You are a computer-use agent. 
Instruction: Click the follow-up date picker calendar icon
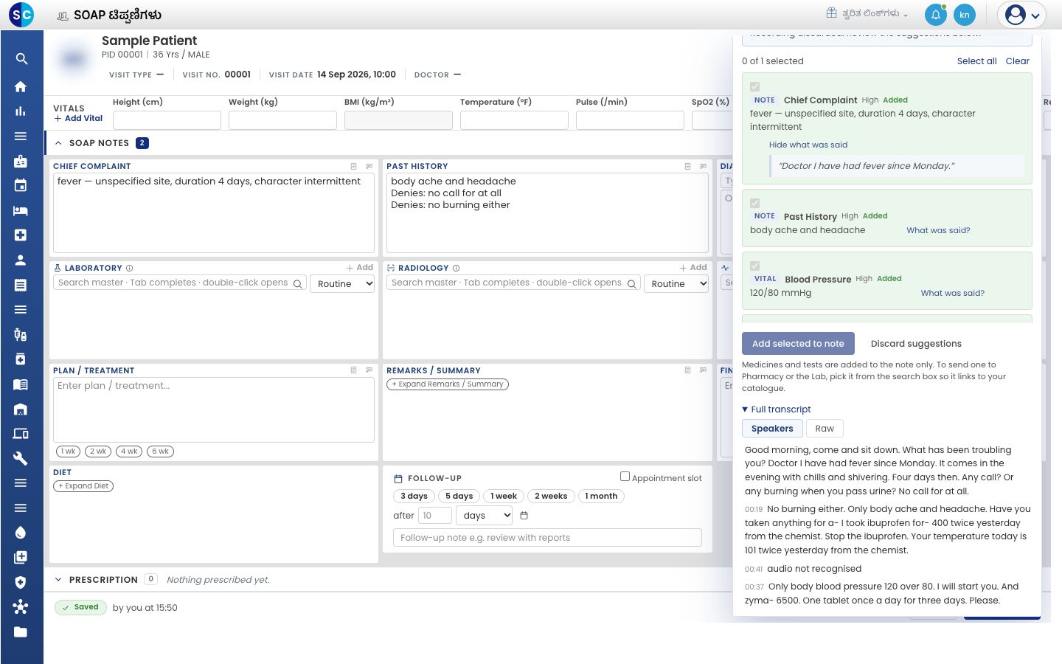click(x=524, y=516)
